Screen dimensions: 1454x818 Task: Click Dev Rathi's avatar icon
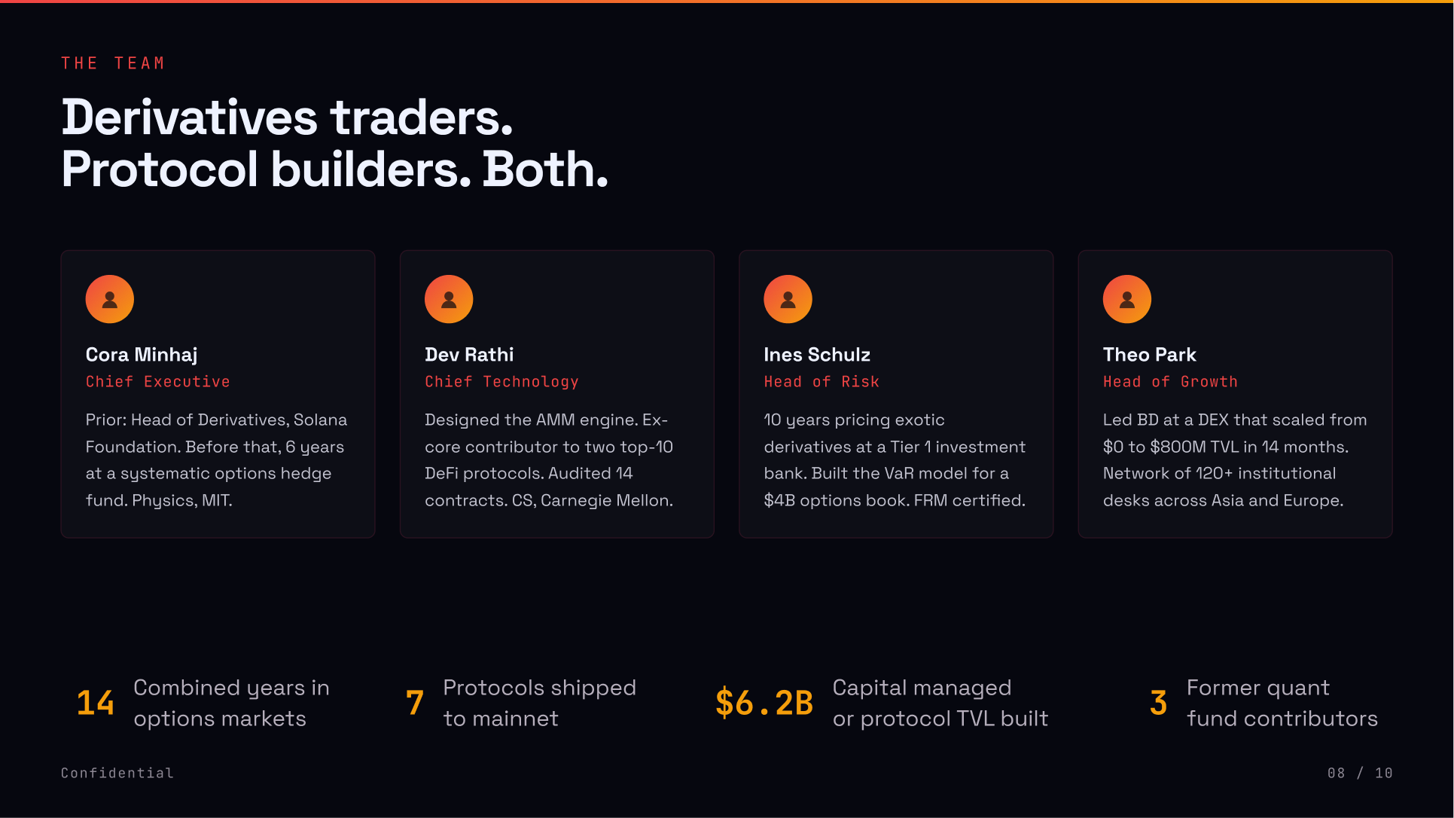[x=449, y=299]
